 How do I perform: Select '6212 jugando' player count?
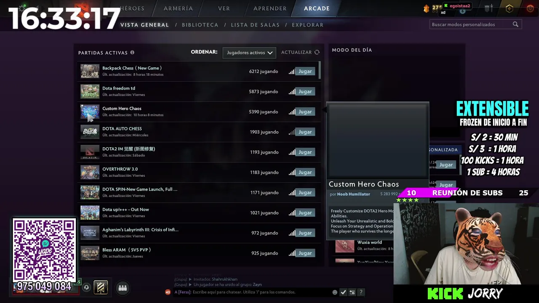[264, 72]
